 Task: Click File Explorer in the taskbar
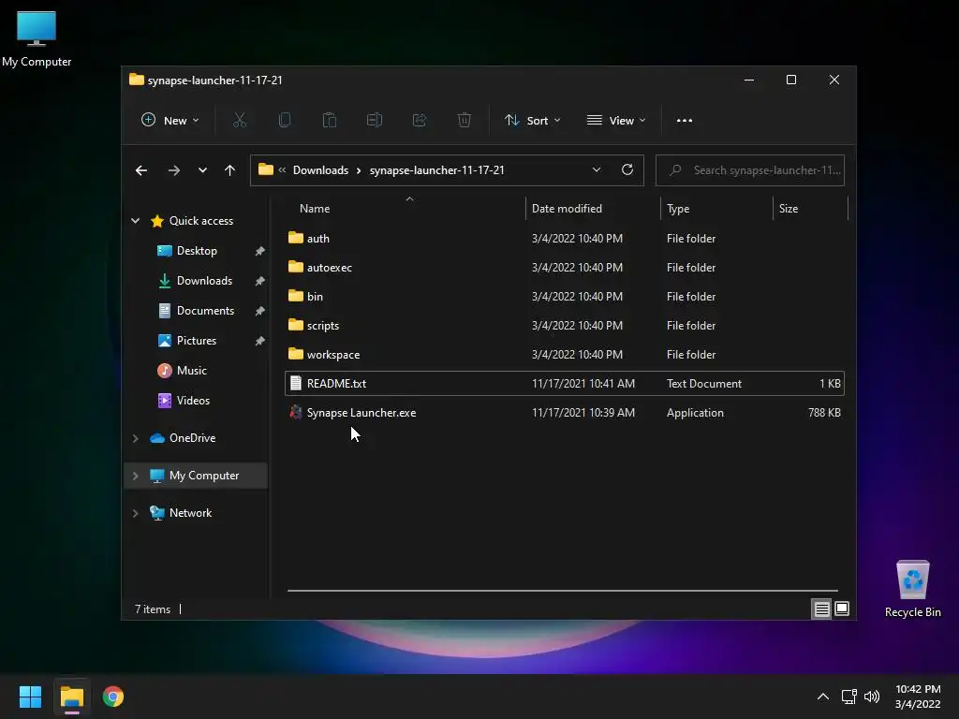click(71, 697)
